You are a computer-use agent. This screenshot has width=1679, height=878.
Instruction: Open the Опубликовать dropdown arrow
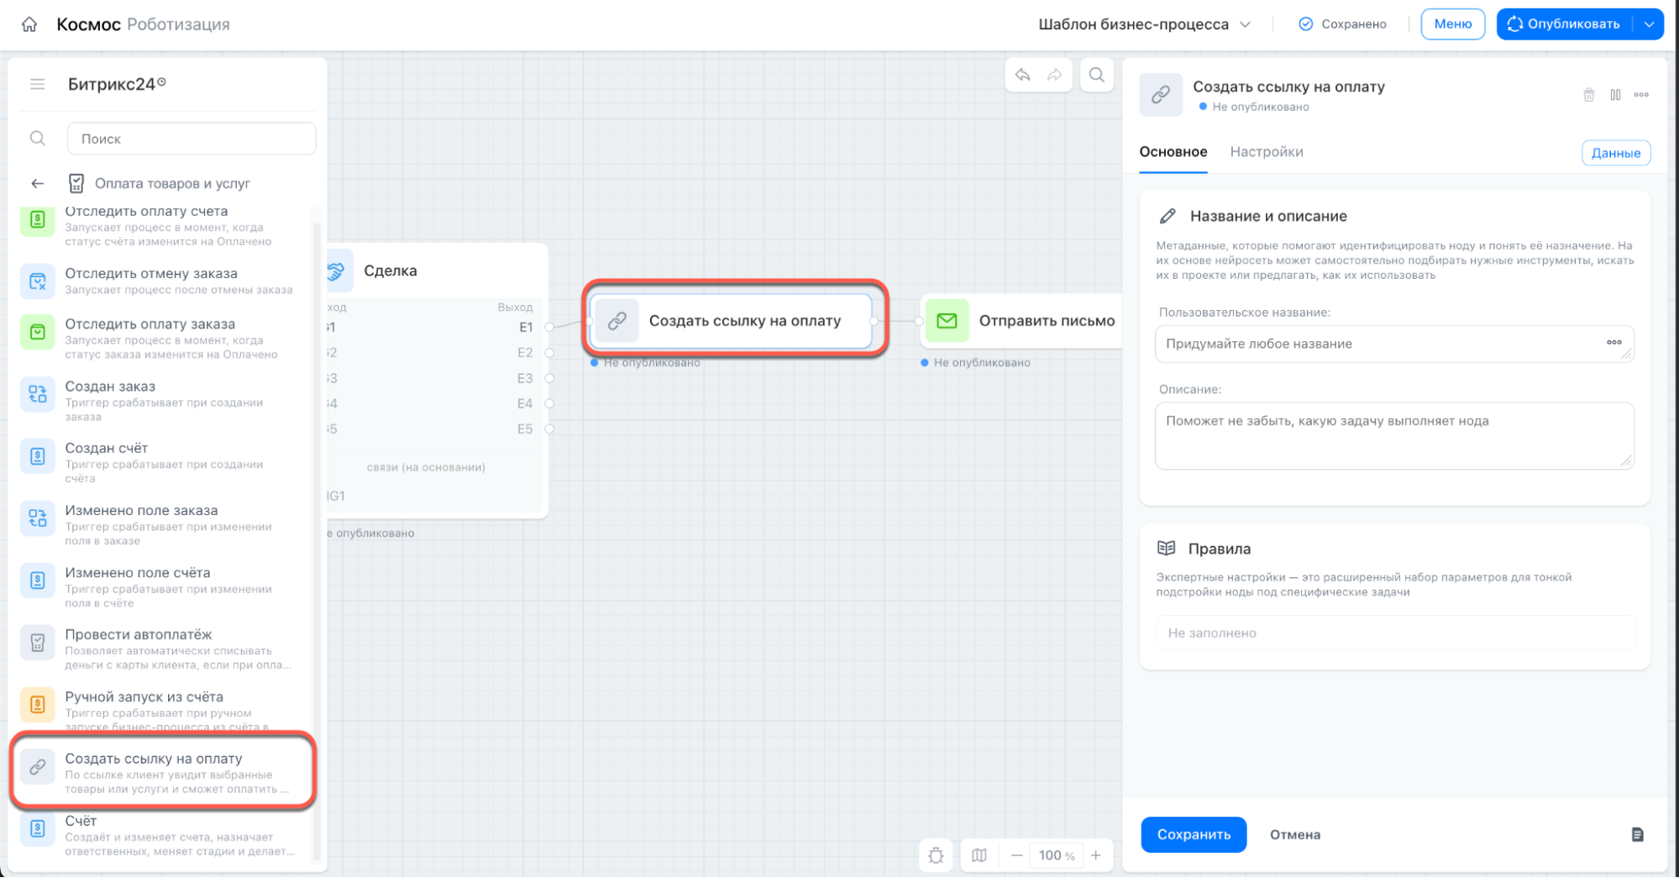tap(1649, 24)
